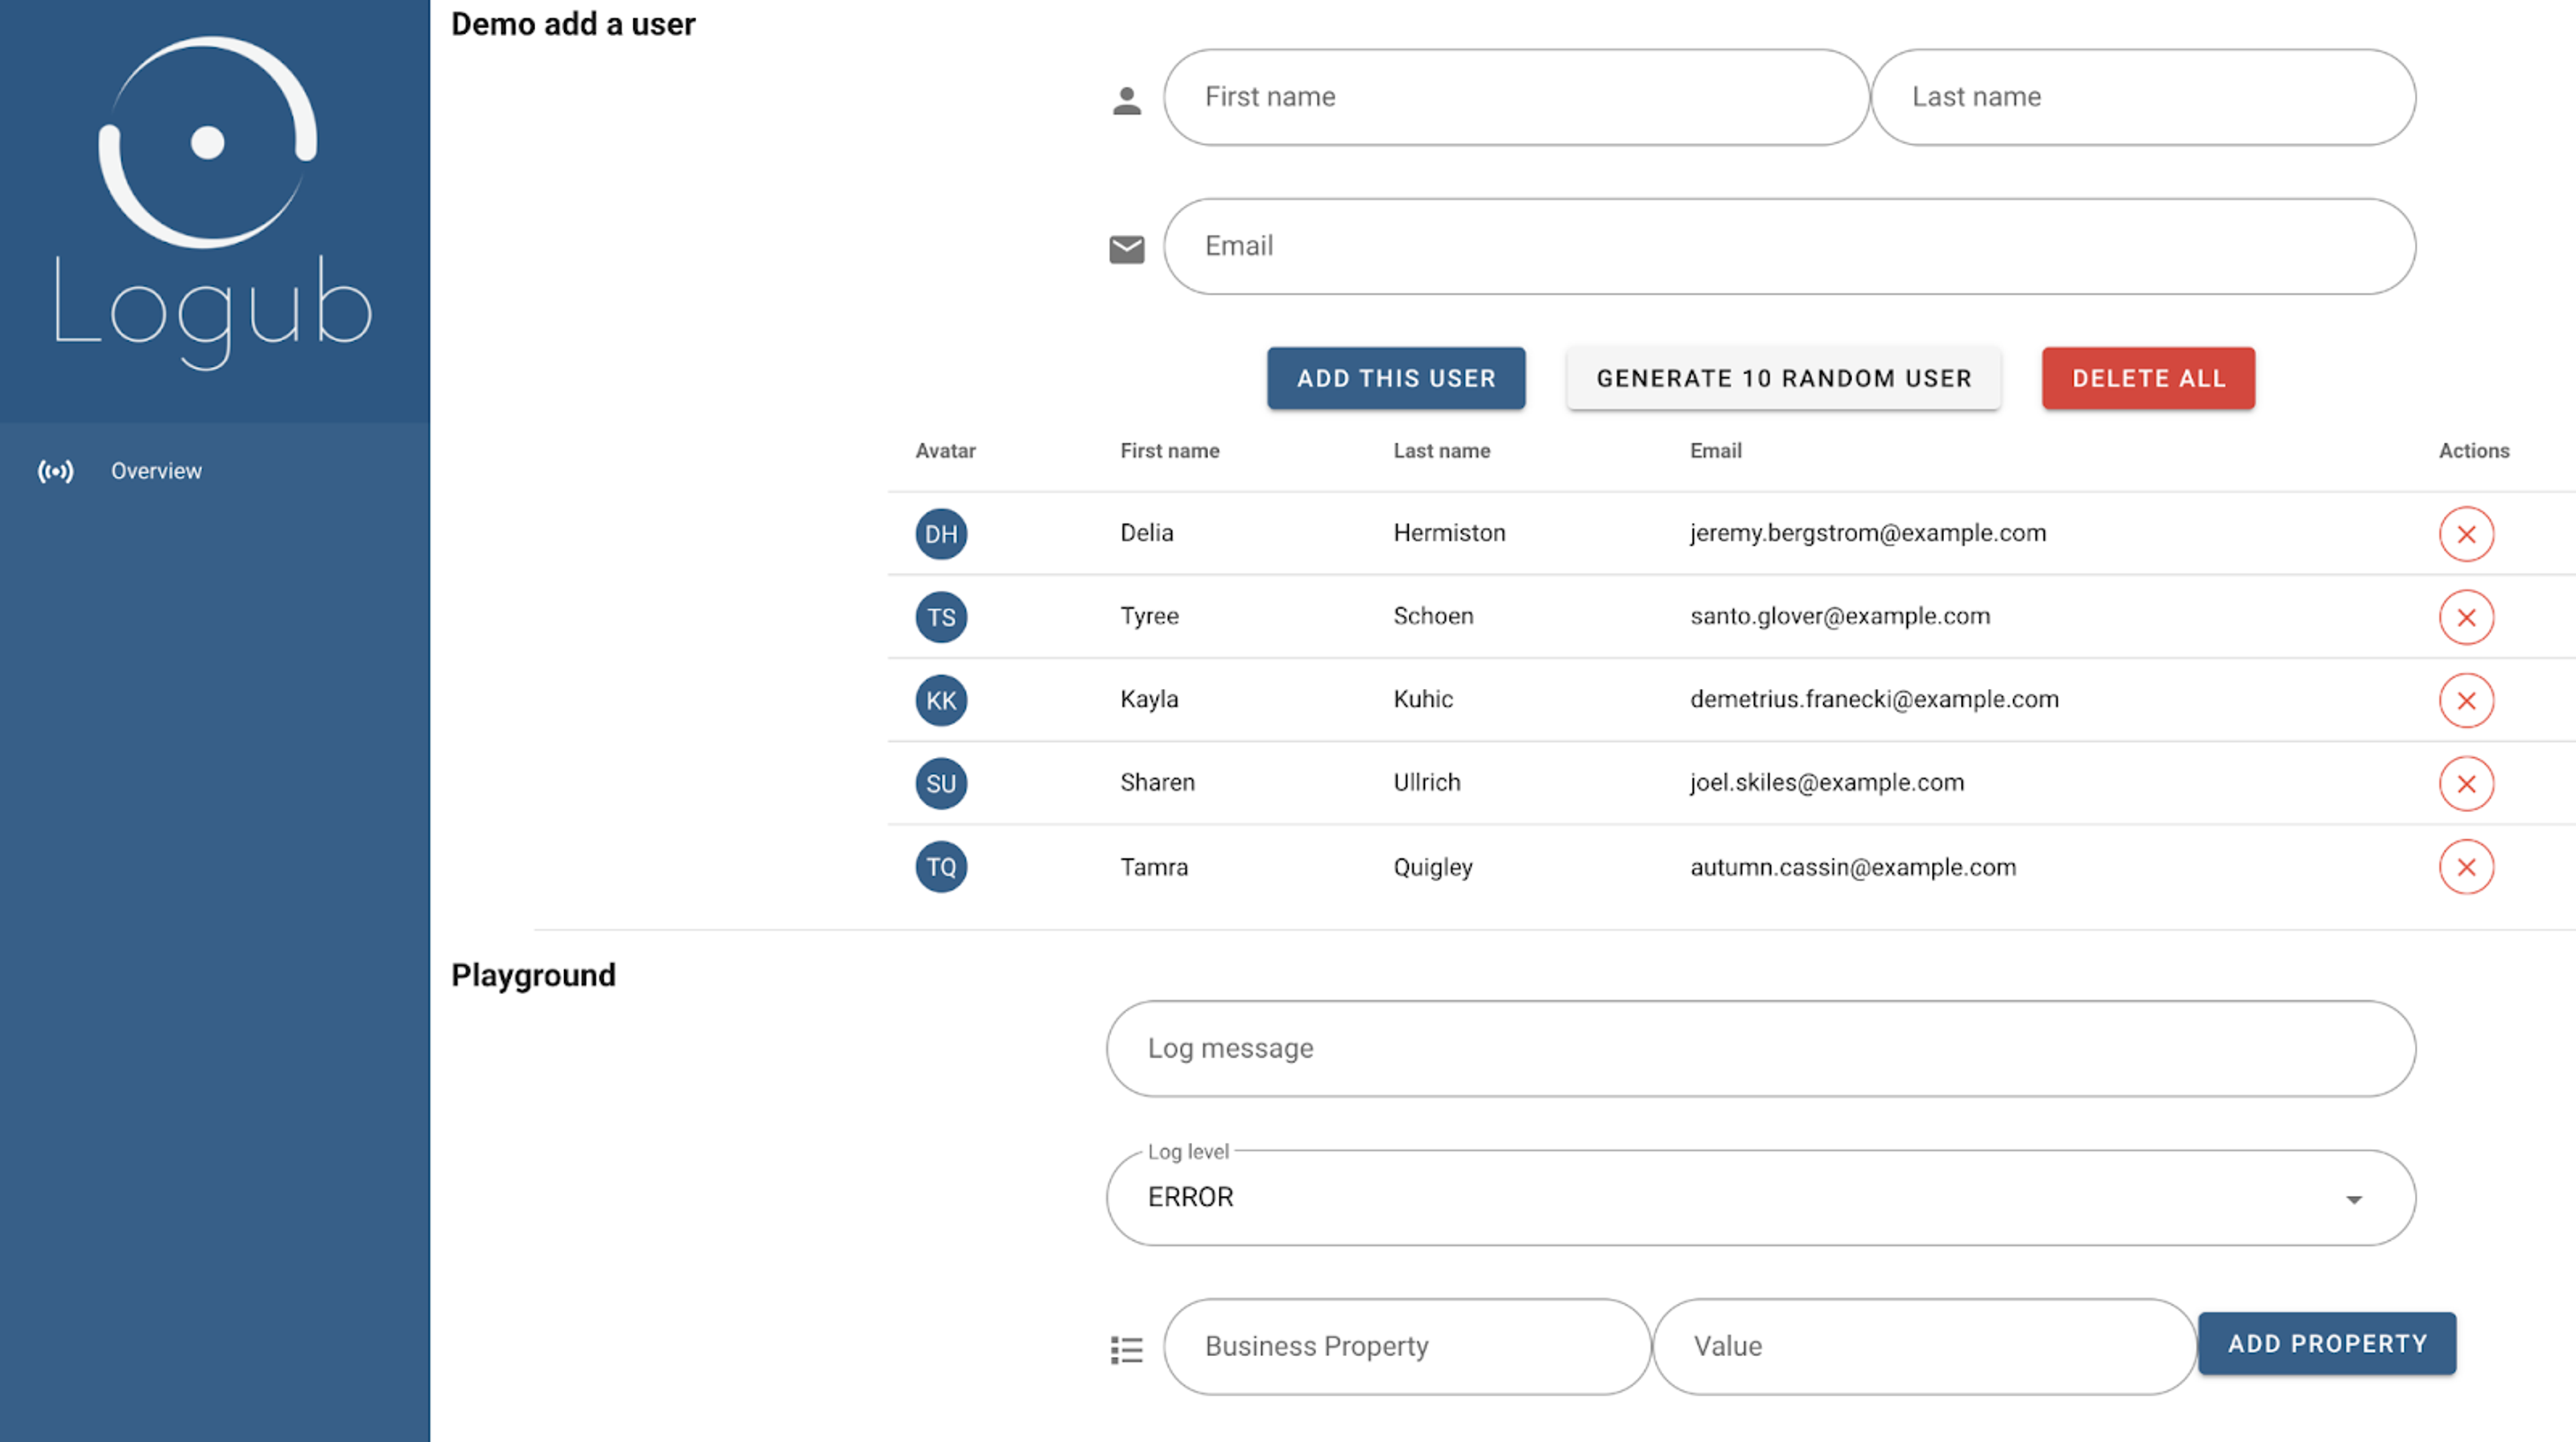Click the DH avatar circle

pyautogui.click(x=940, y=534)
